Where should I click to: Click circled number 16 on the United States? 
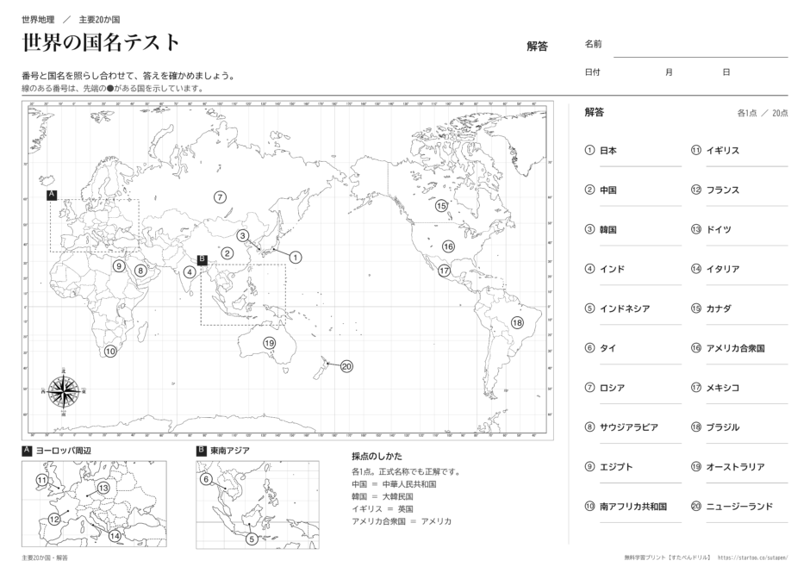tap(448, 246)
